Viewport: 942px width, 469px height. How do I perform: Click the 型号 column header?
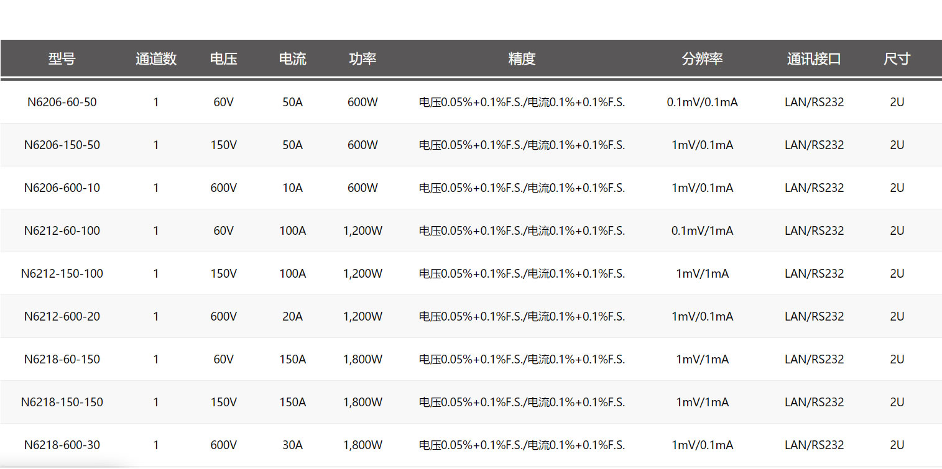tap(62, 59)
